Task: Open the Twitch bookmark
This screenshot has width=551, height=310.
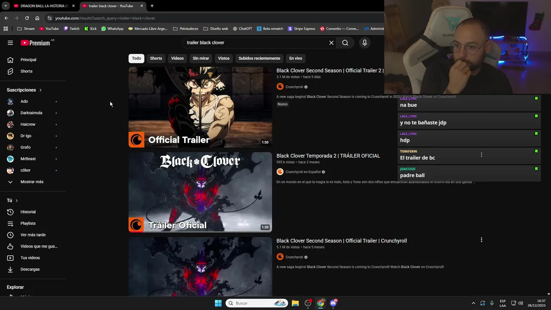Action: 71,29
